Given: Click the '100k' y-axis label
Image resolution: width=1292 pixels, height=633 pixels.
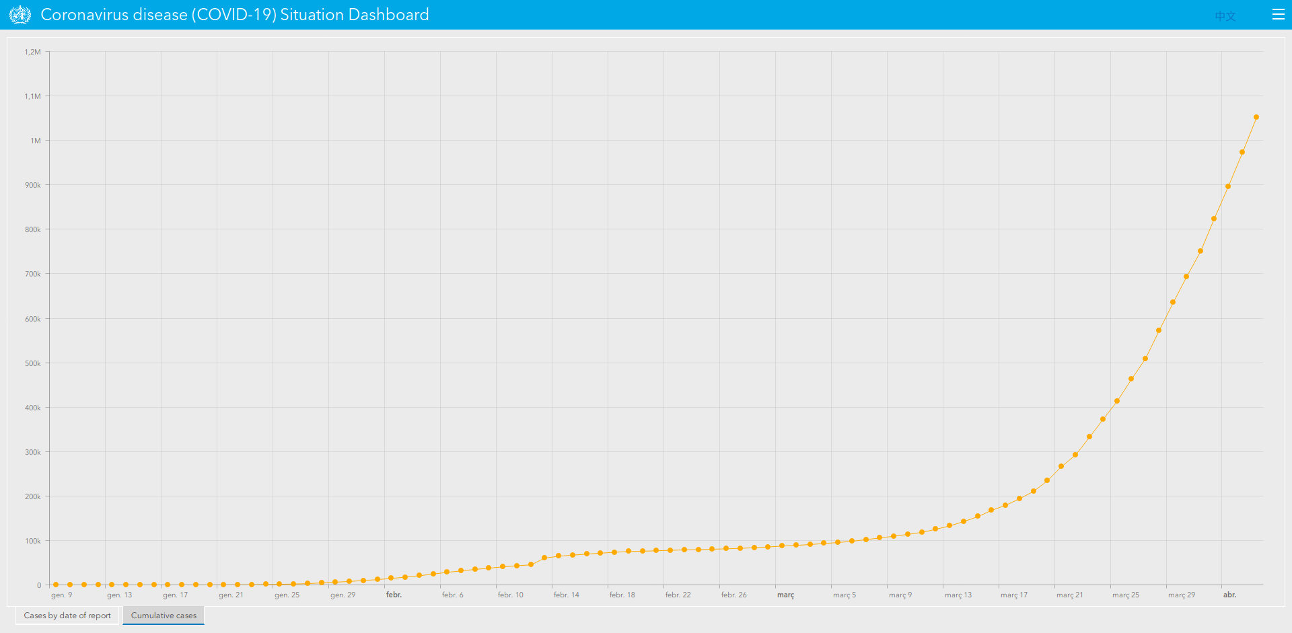Looking at the screenshot, I should (33, 541).
